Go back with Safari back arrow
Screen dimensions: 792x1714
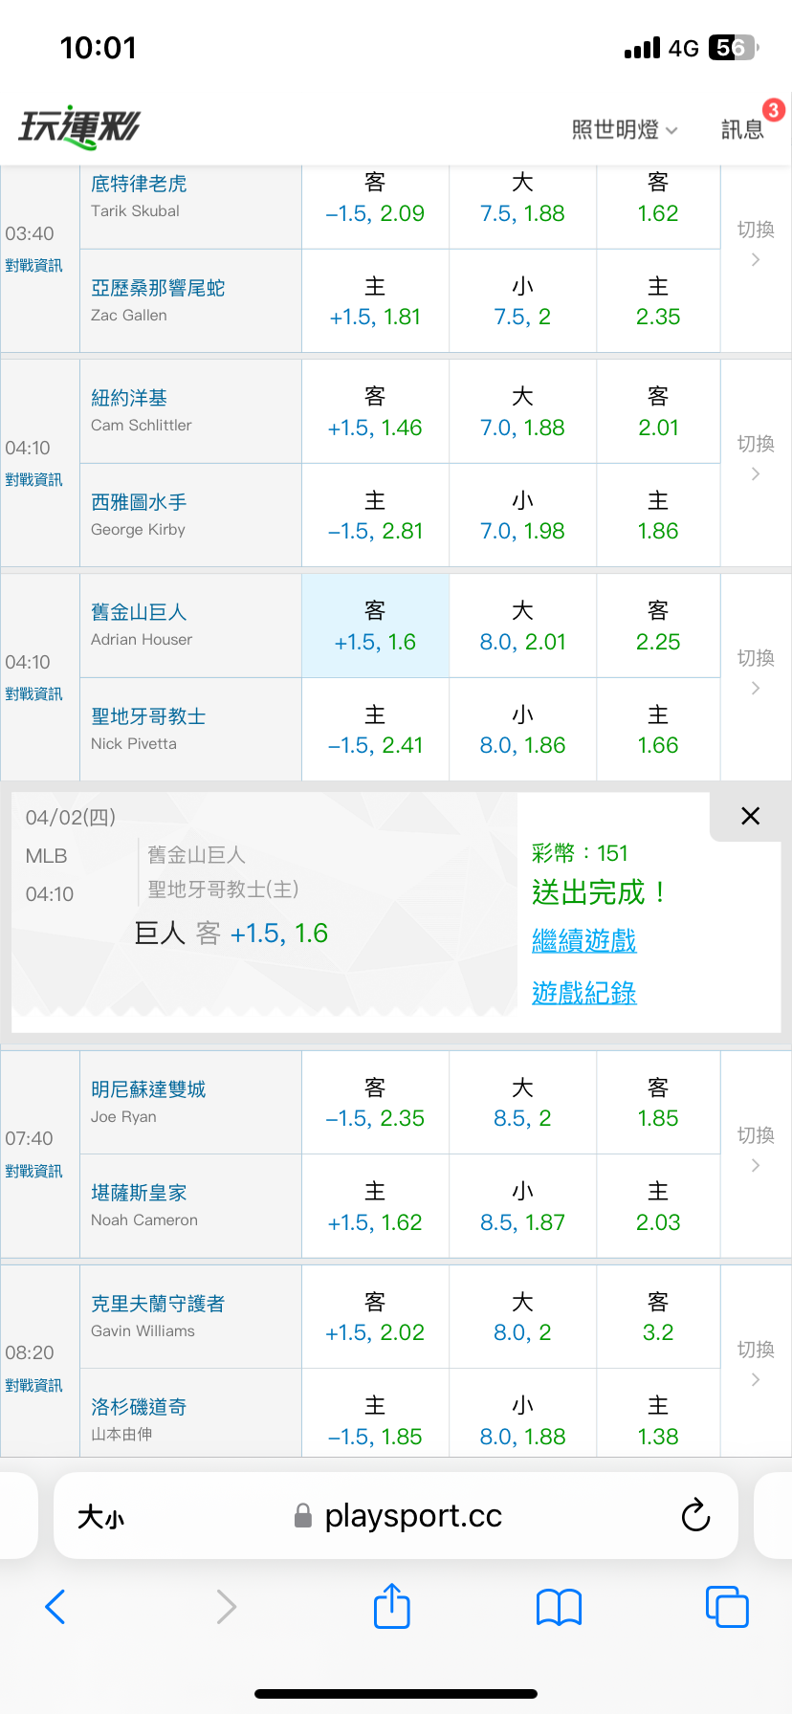(55, 1607)
